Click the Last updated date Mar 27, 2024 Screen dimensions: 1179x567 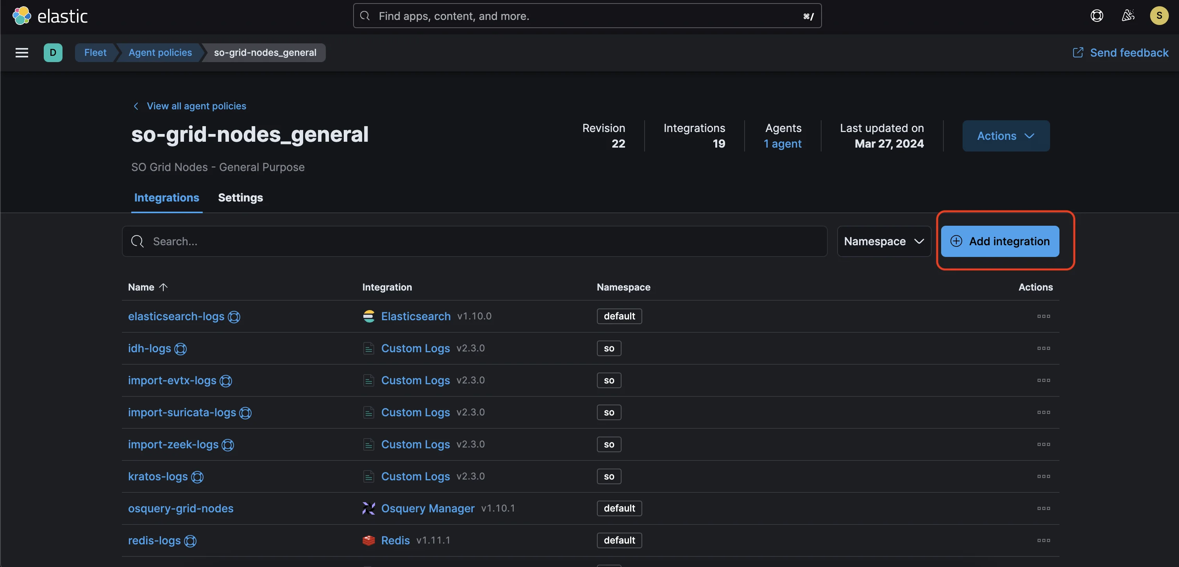coord(889,144)
